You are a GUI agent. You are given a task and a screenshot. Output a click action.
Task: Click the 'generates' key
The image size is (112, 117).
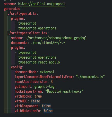tap(12, 9)
